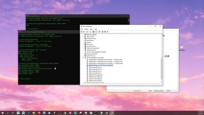Image resolution: width=204 pixels, height=115 pixels.
Task: Click "Razer Blade (003)" in the cmd window
Action: pyautogui.click(x=25, y=74)
